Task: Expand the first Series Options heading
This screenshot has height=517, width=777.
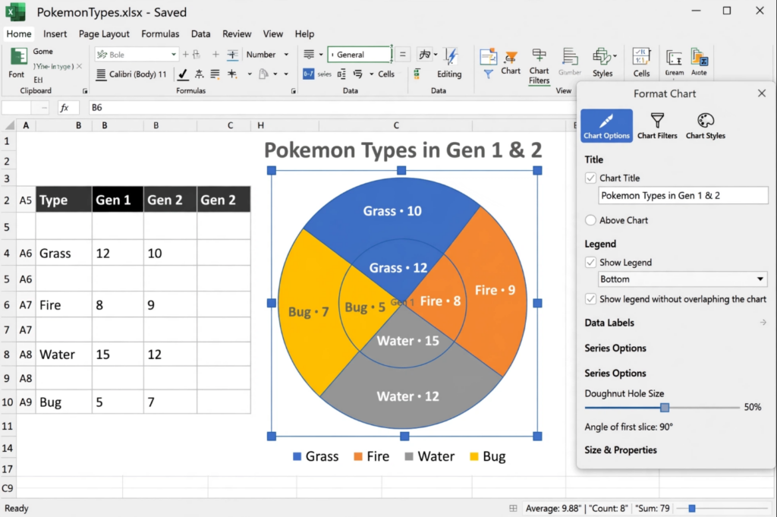Action: coord(615,348)
